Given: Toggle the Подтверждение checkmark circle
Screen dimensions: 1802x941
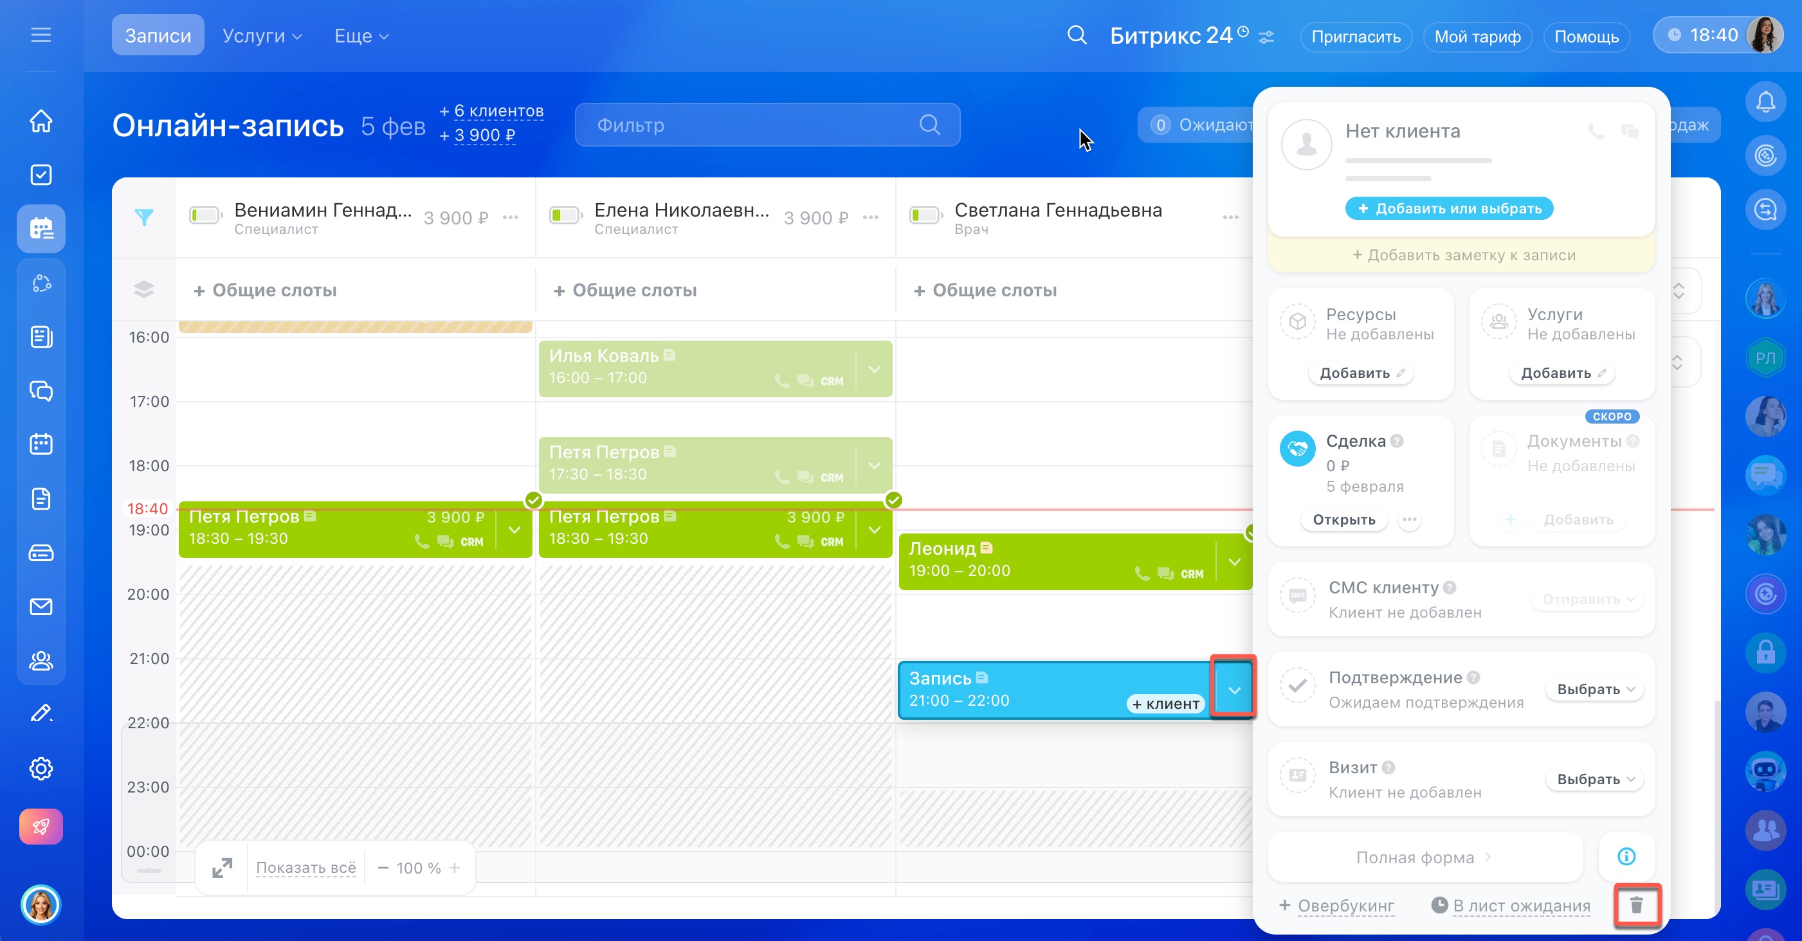Looking at the screenshot, I should [1298, 686].
